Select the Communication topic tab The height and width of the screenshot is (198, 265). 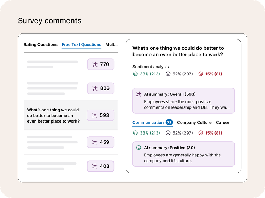tap(148, 123)
